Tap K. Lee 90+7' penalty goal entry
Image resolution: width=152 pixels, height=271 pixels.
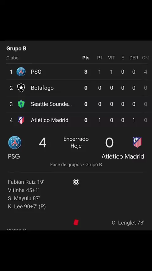point(27,207)
